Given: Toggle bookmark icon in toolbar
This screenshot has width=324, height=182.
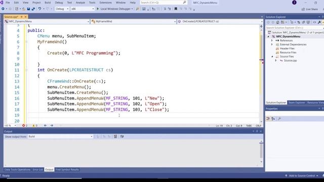Looking at the screenshot, I should pyautogui.click(x=176, y=9).
